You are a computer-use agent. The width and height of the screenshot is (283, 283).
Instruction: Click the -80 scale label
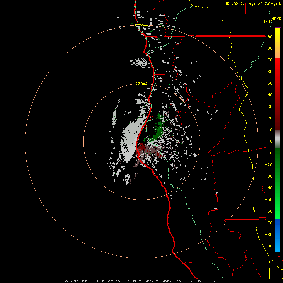[x=269, y=235]
